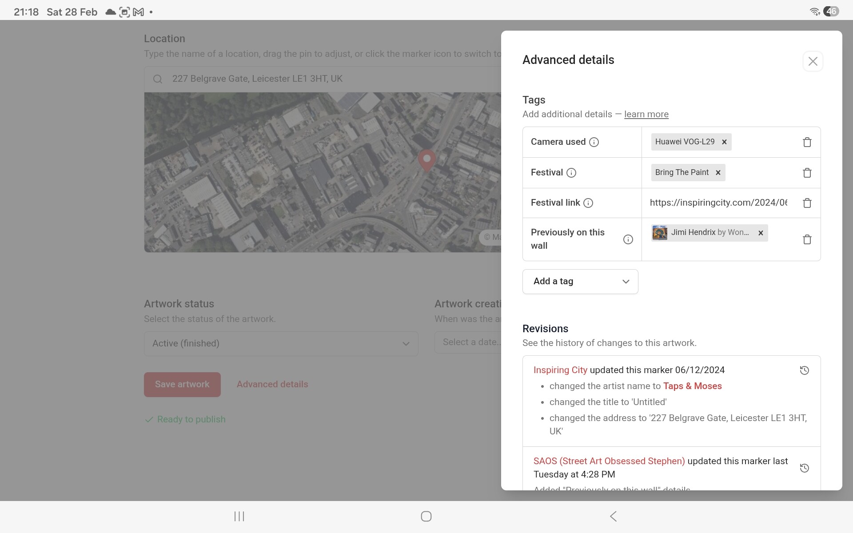The width and height of the screenshot is (853, 533).
Task: Show info for Camera used tag
Action: (x=594, y=142)
